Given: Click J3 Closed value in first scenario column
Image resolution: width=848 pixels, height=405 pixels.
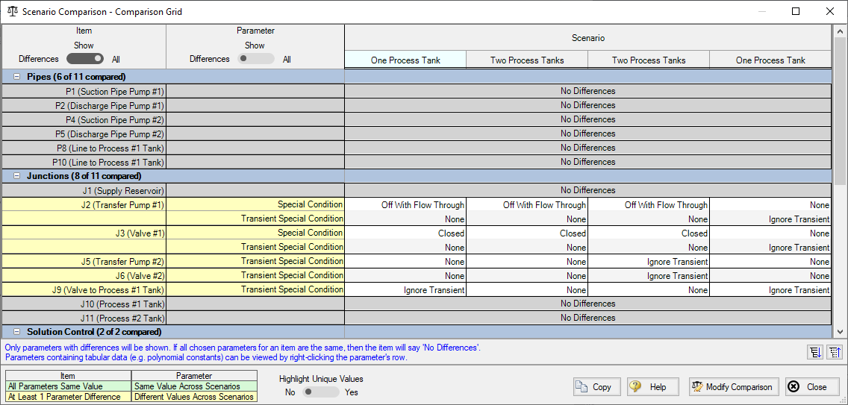Looking at the screenshot, I should click(405, 233).
